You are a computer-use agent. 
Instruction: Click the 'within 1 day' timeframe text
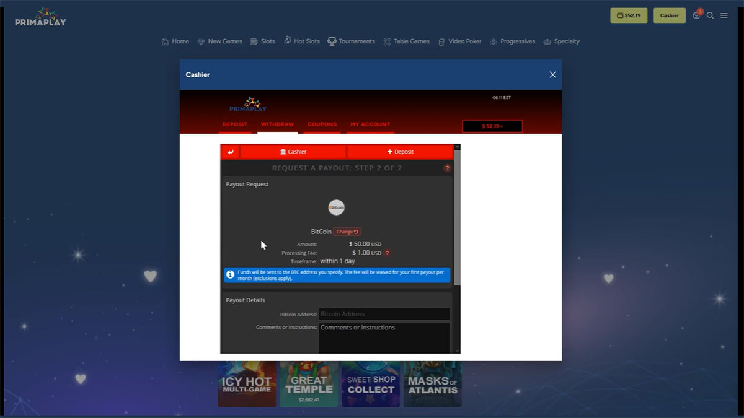tap(337, 261)
